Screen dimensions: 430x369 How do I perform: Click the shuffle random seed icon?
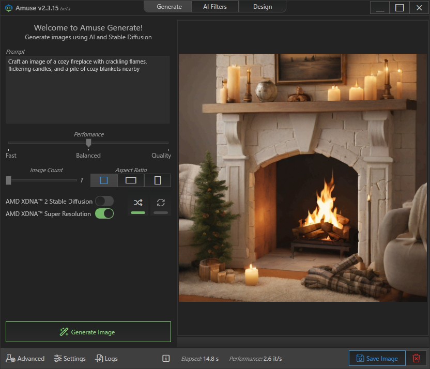[137, 203]
